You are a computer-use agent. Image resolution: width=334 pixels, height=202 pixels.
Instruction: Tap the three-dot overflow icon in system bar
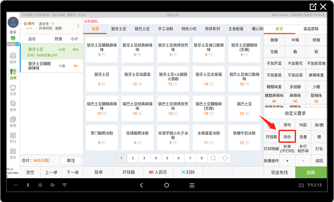click(x=16, y=185)
